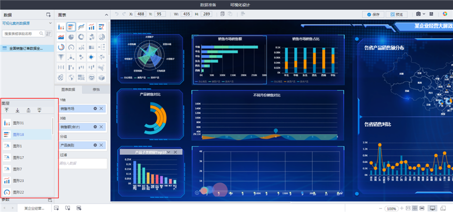Image resolution: width=453 pixels, height=212 pixels.
Task: Select the tree diagram chart icon
Action: click(x=101, y=47)
